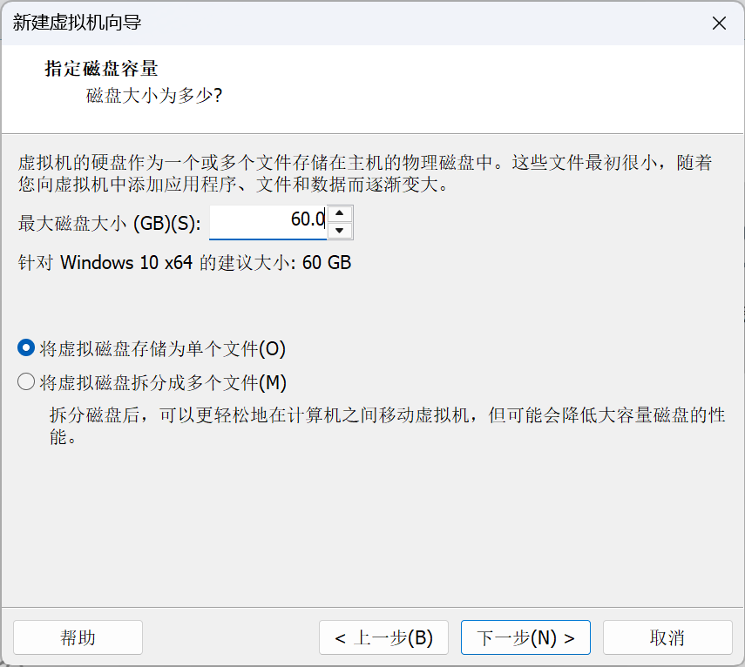Image resolution: width=745 pixels, height=667 pixels.
Task: Increase disk size with the up spinner arrow
Action: [339, 213]
